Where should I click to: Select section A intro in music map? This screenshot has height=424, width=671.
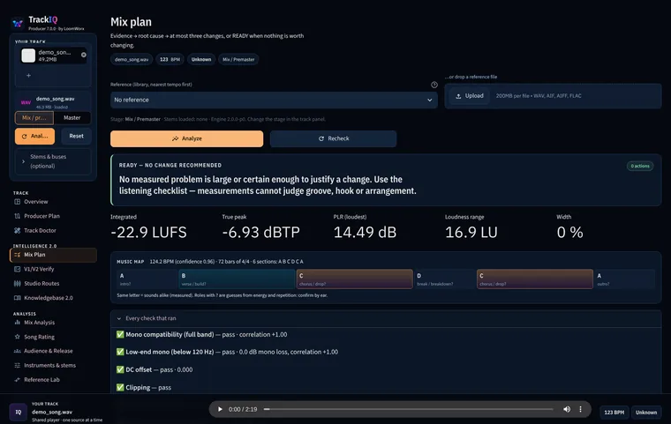point(147,279)
